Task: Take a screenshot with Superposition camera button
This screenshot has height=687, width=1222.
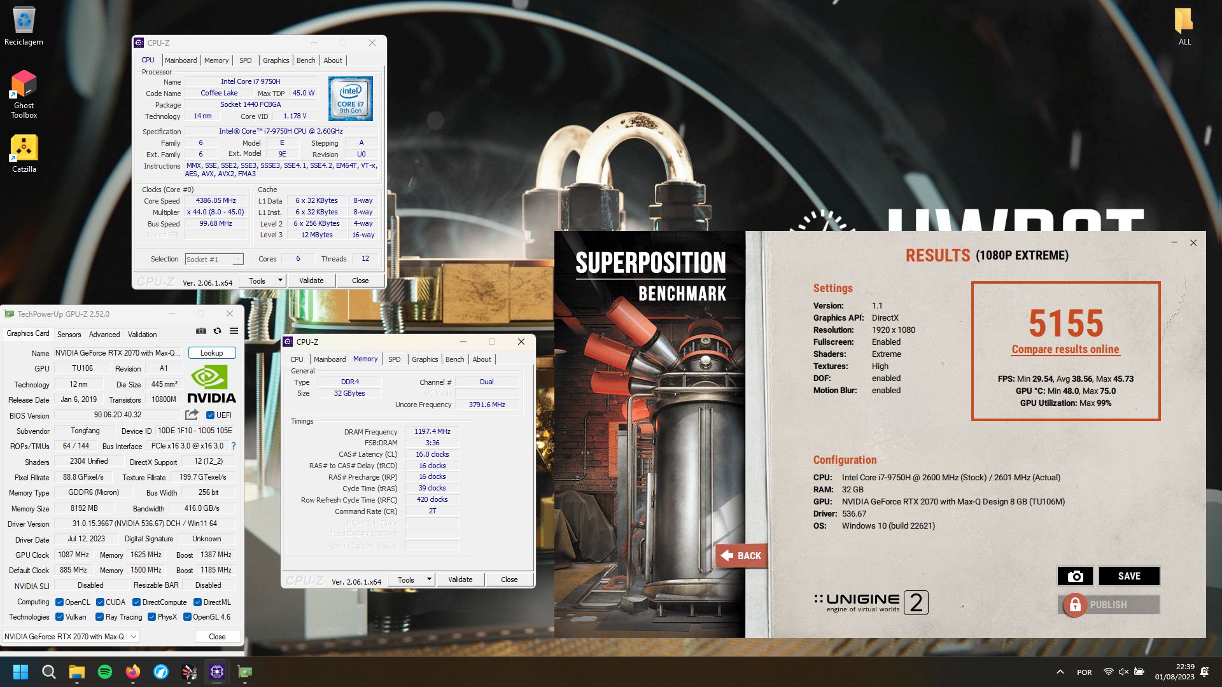Action: tap(1075, 576)
